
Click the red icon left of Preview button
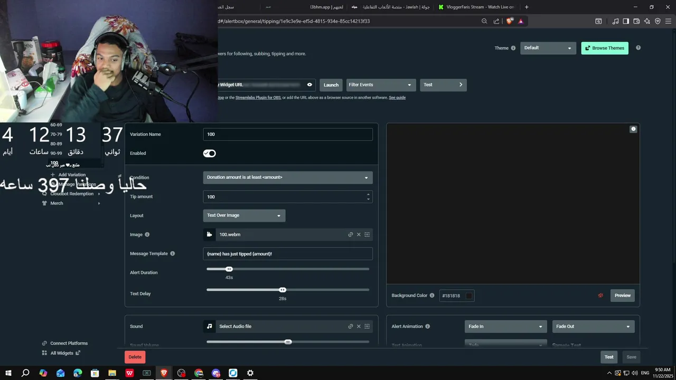600,296
